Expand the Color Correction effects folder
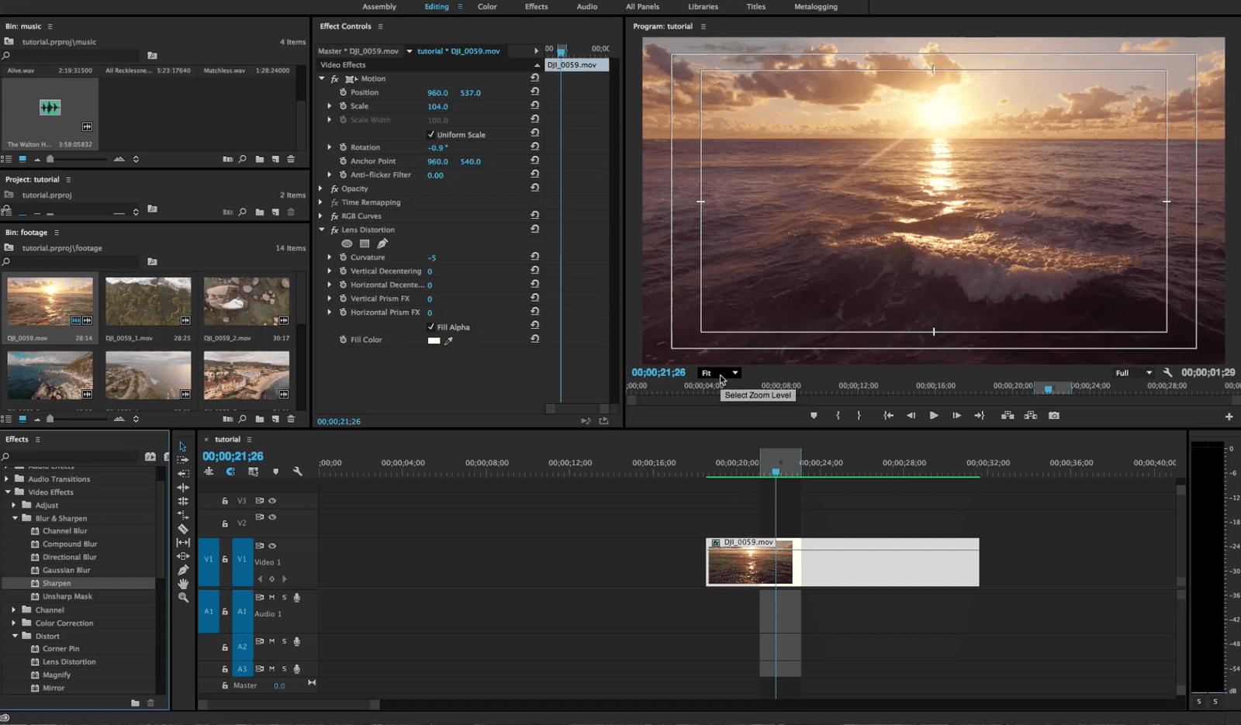 click(x=14, y=623)
